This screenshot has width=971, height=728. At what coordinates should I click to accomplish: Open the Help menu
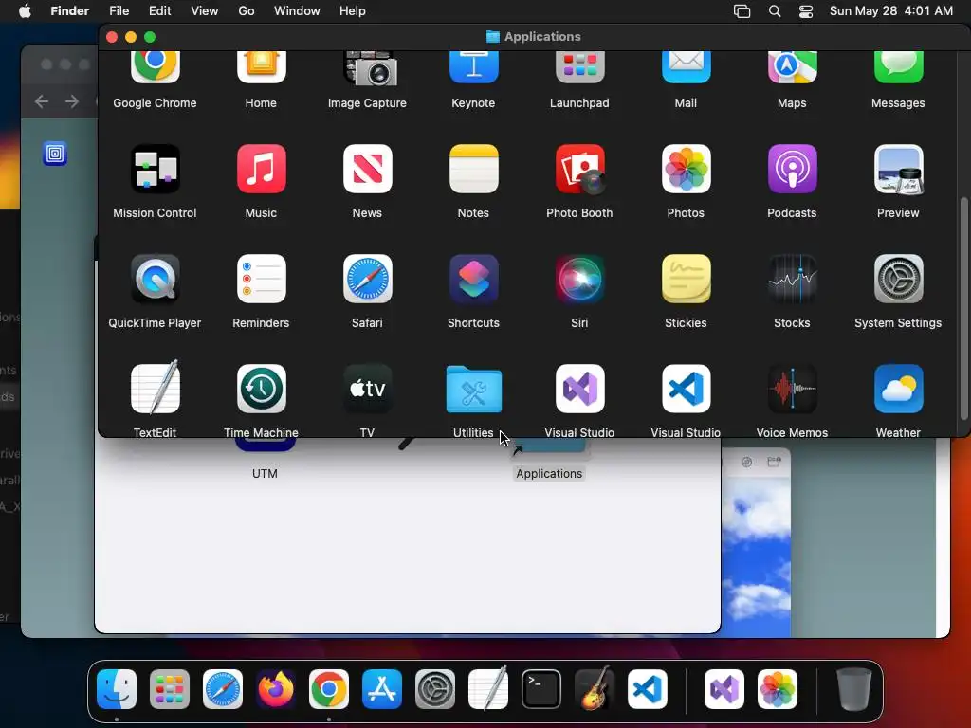pos(353,11)
